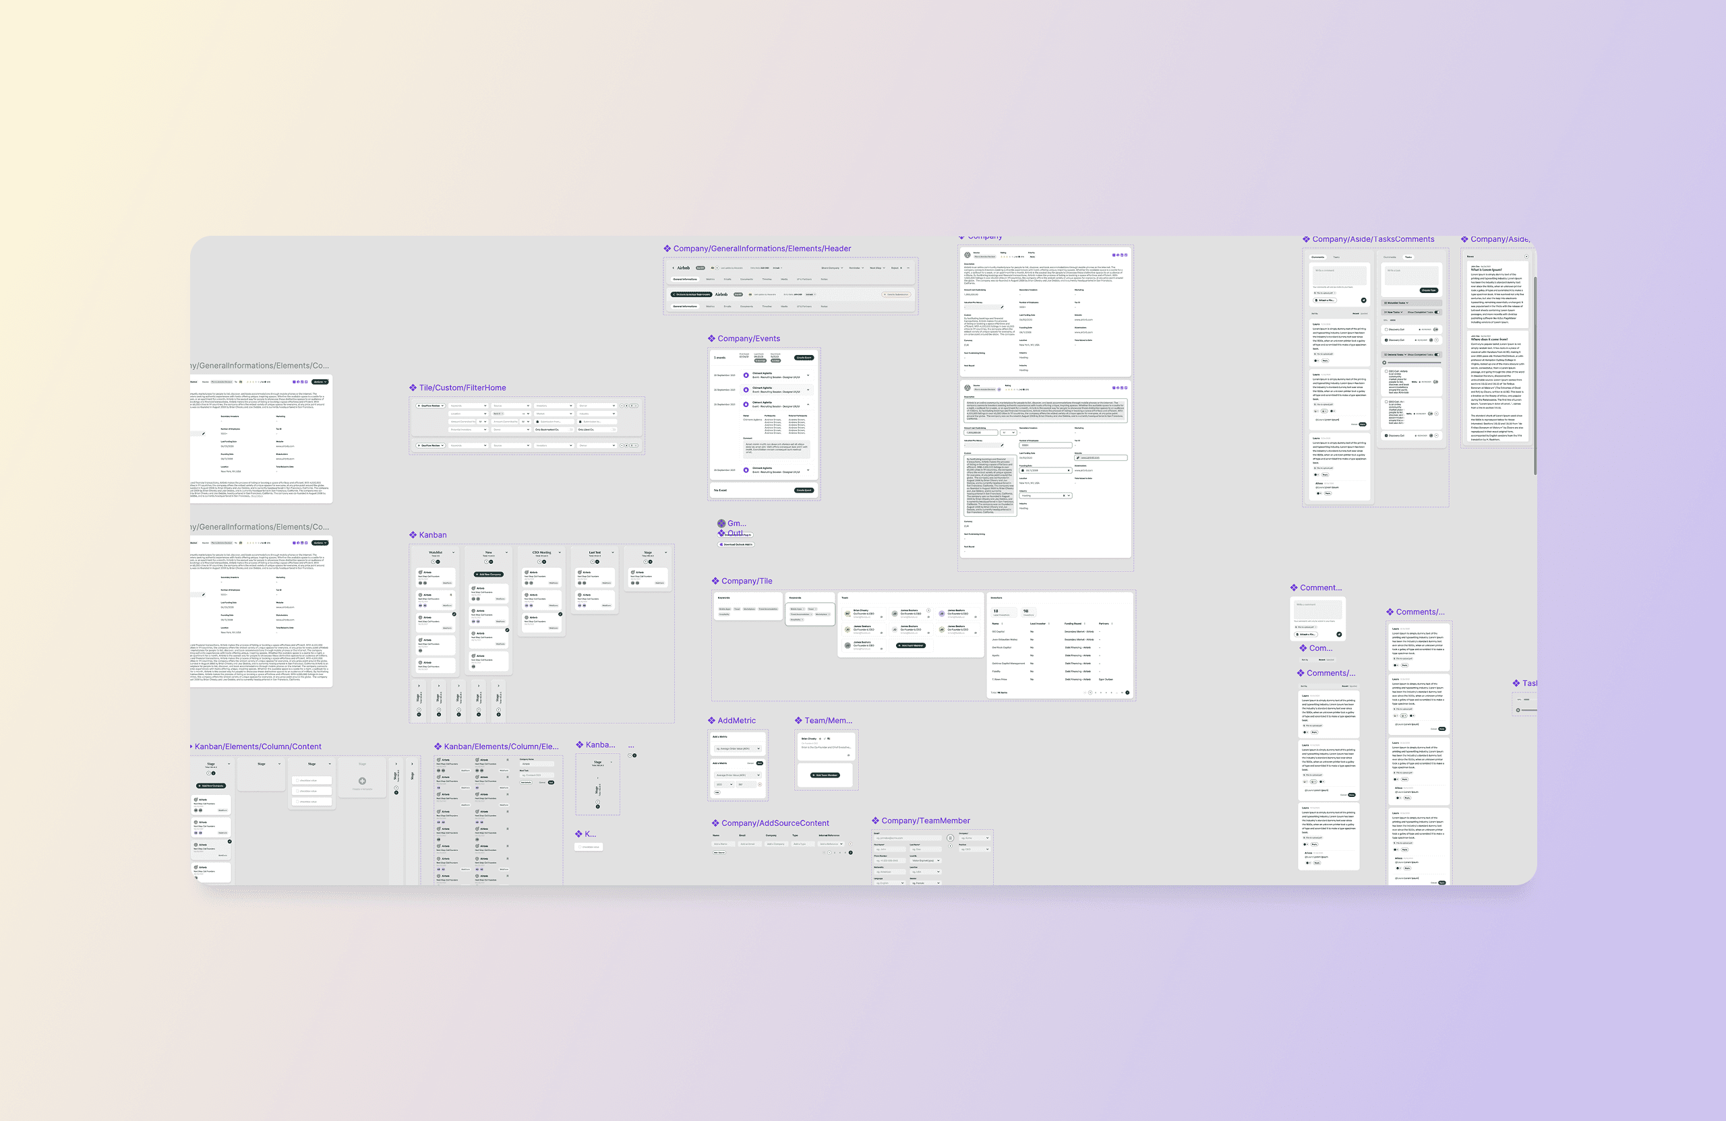Click Create Event button in events header
Screen dimensions: 1726x1121
tap(804, 357)
